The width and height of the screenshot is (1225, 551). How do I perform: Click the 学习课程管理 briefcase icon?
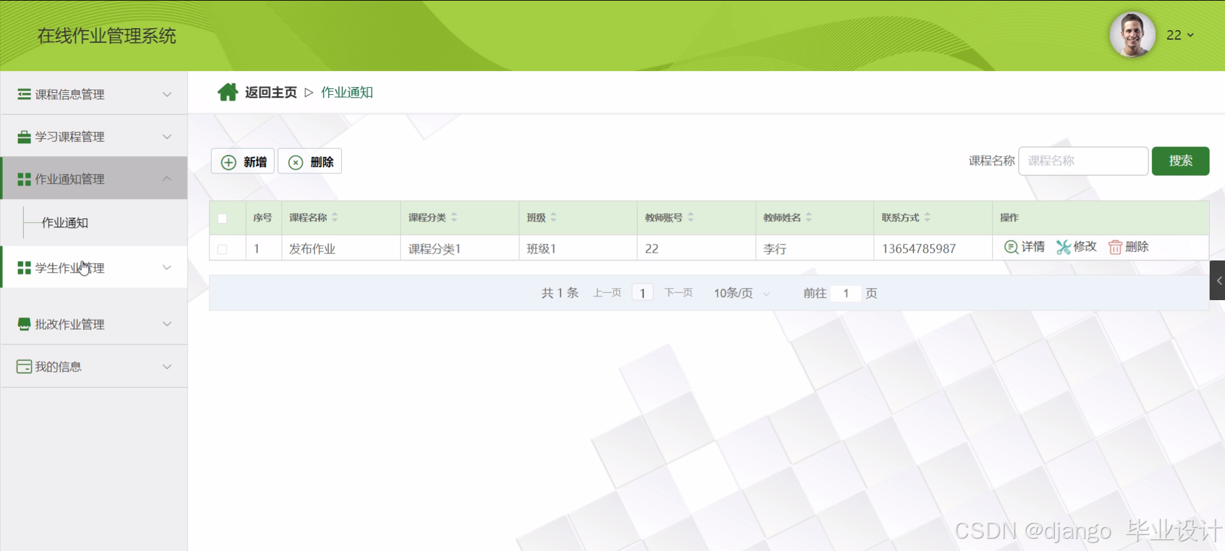(x=24, y=137)
